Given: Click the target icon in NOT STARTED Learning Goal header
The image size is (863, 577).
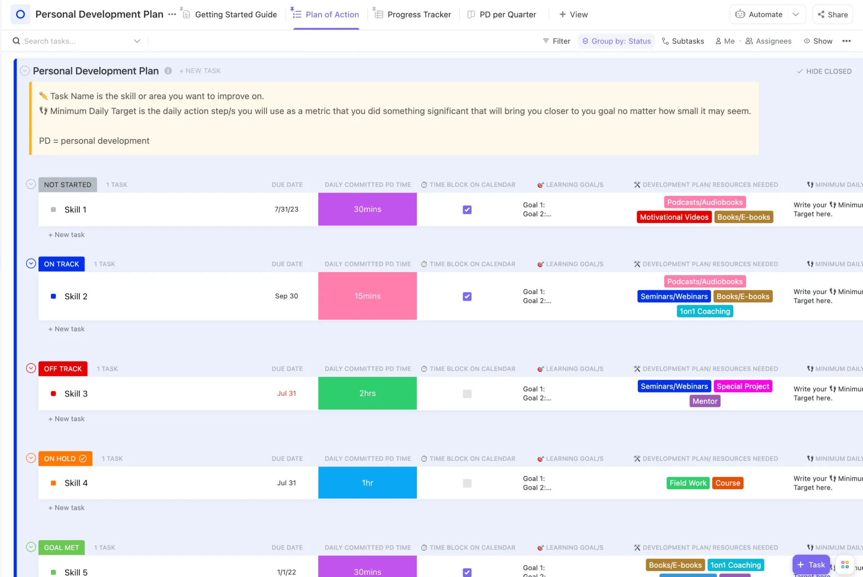Looking at the screenshot, I should coord(541,185).
